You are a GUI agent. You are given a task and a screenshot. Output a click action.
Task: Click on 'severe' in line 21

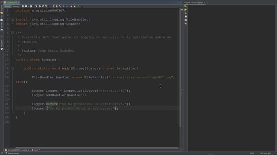(x=52, y=104)
